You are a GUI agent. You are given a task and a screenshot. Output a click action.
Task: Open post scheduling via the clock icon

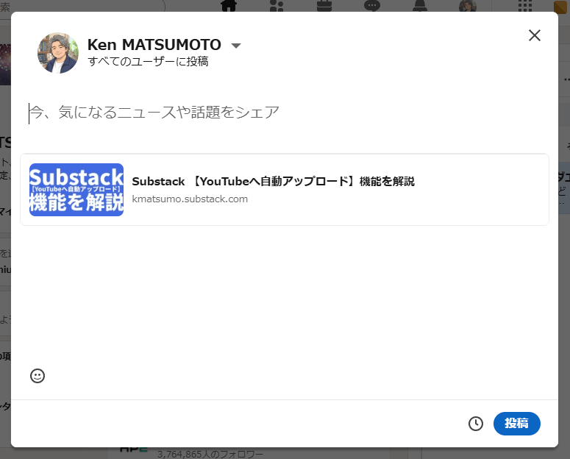(475, 424)
